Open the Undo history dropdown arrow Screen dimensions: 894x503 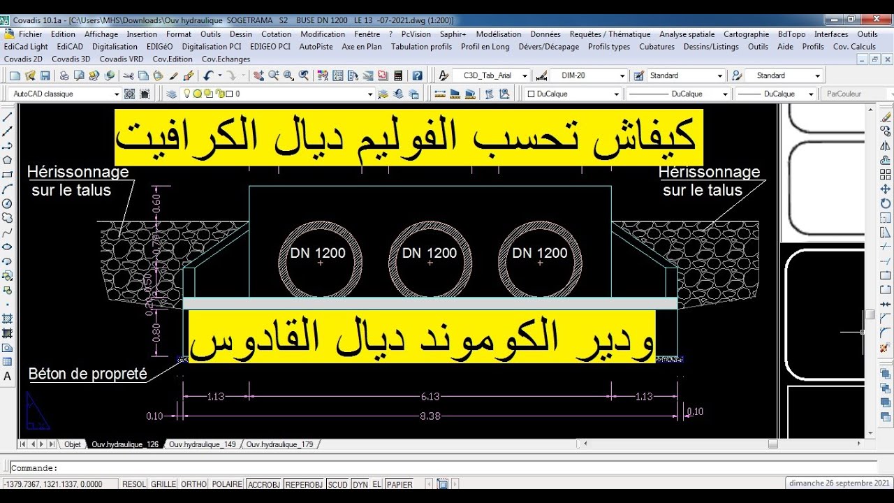pos(219,75)
